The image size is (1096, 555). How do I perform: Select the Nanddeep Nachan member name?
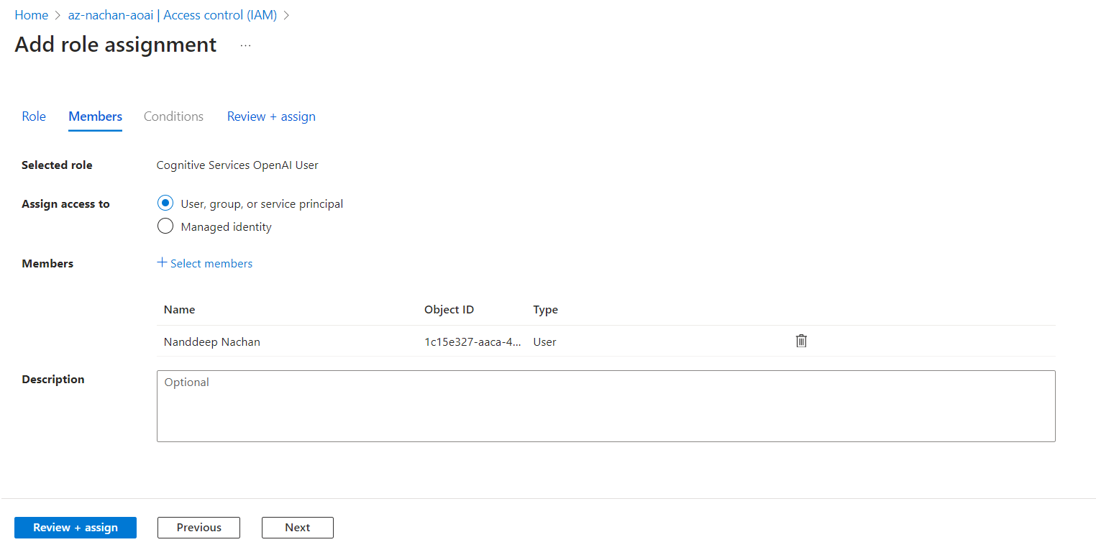pyautogui.click(x=212, y=342)
